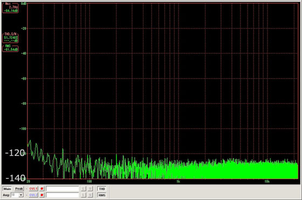Click the L load button for OVL2
302x200 pixels.
tap(84, 195)
